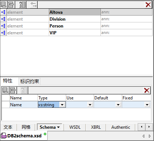Image resolution: width=154 pixels, height=141 pixels.
Task: Click the comment toggle icon in top toolbar
Action: (34, 5)
